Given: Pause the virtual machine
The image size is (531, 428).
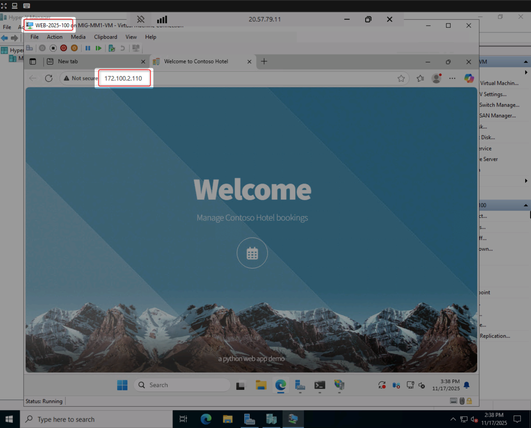Looking at the screenshot, I should [88, 48].
